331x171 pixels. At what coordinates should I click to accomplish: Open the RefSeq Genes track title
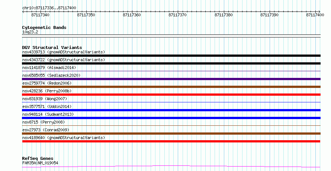click(x=38, y=158)
